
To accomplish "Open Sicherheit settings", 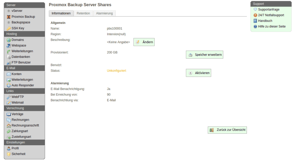I will coord(18,154).
